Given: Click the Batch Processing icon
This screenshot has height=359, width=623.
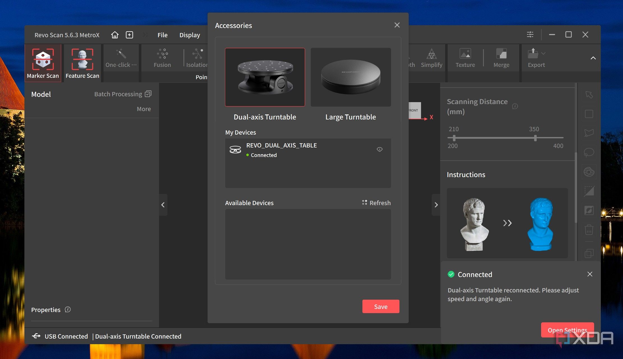Looking at the screenshot, I should 148,94.
